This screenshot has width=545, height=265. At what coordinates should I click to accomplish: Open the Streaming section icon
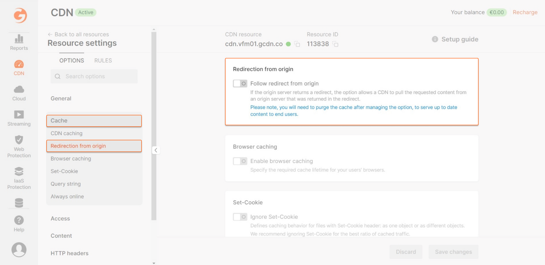click(x=19, y=114)
